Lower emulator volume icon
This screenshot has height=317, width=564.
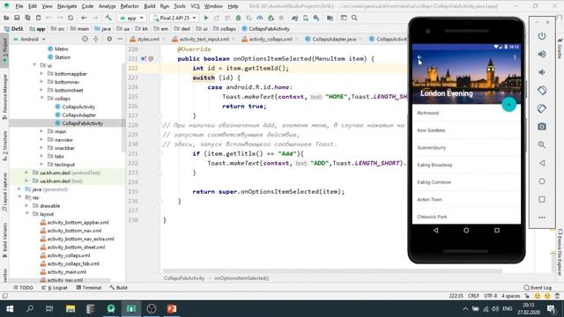pos(542,72)
